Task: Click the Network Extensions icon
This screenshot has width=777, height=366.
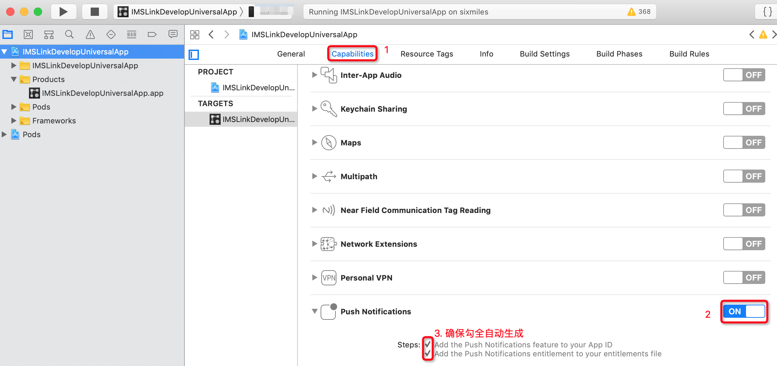Action: [329, 244]
